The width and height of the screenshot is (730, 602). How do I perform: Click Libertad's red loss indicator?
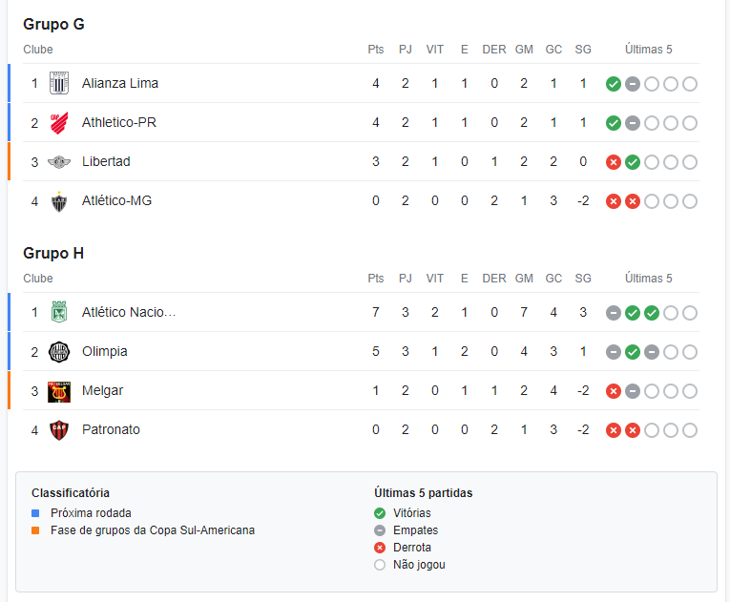click(x=614, y=162)
